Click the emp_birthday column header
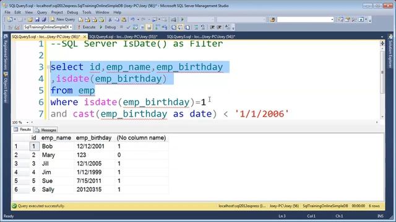Viewport: 396px width, 222px height. [93, 138]
